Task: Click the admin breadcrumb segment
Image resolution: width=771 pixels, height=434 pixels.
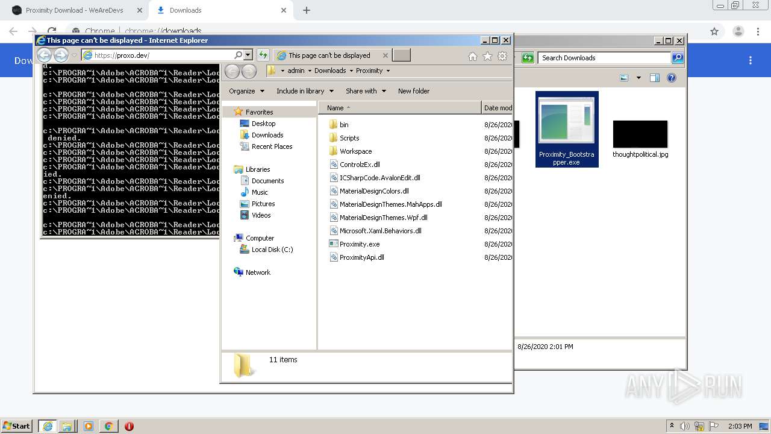Action: coord(296,71)
